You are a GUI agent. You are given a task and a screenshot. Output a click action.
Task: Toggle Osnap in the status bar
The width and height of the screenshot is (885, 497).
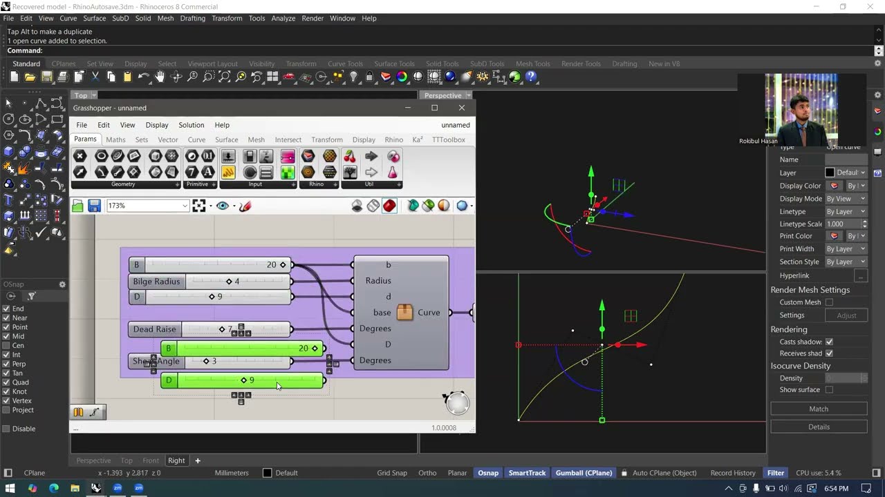pos(488,473)
